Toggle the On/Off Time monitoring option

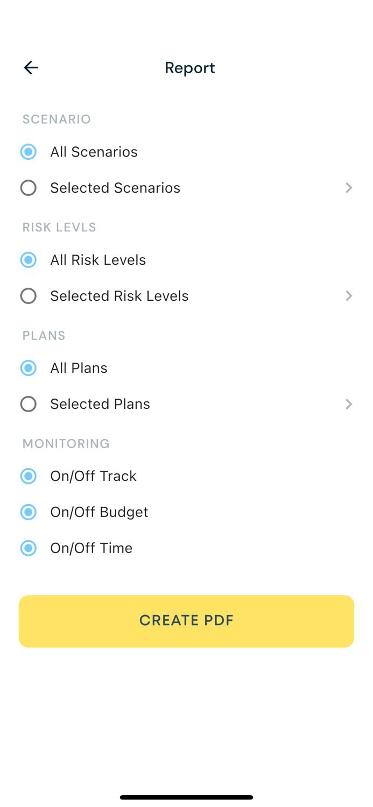point(28,548)
